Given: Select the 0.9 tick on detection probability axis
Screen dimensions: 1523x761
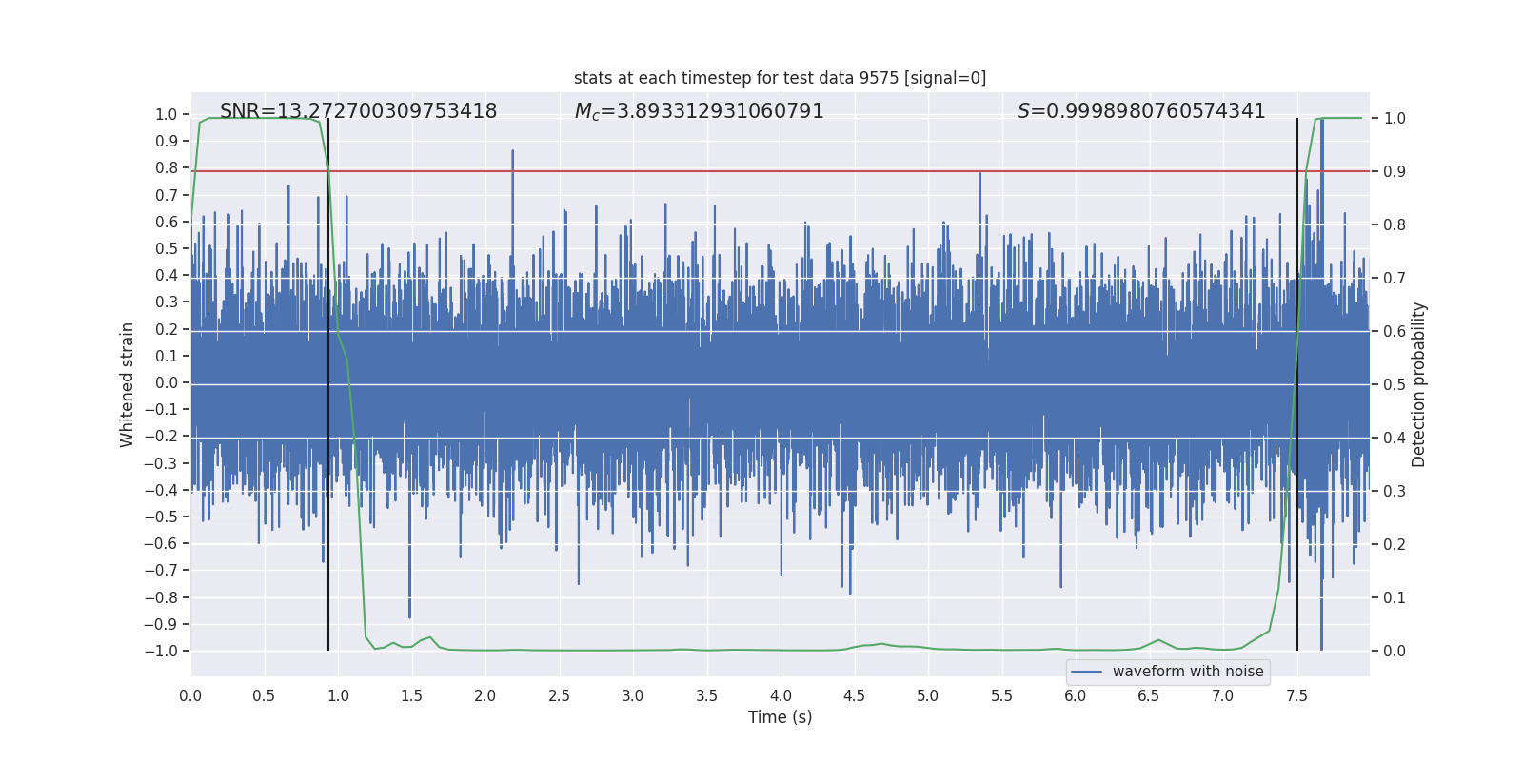Looking at the screenshot, I should click(x=1394, y=172).
